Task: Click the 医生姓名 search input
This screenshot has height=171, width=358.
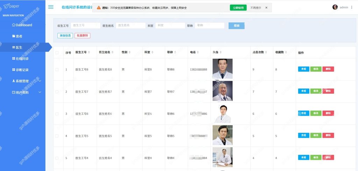Action: 131,26
